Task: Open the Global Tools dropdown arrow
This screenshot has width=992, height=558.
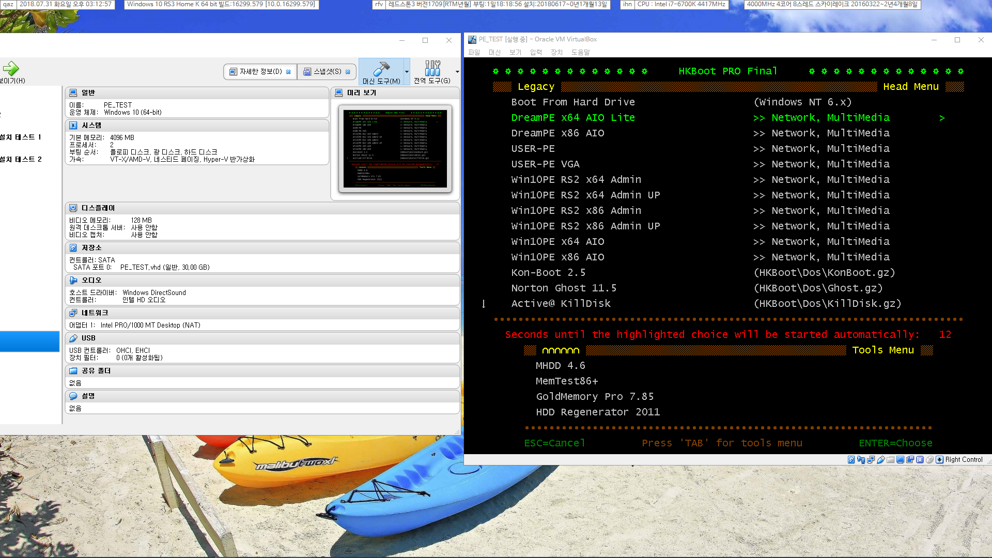Action: click(457, 72)
